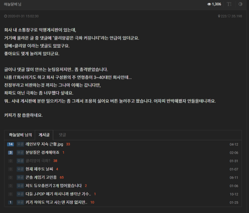This screenshot has width=249, height=213.
Task: Open post 콘솔 게임기 고민중
Action: (41, 177)
